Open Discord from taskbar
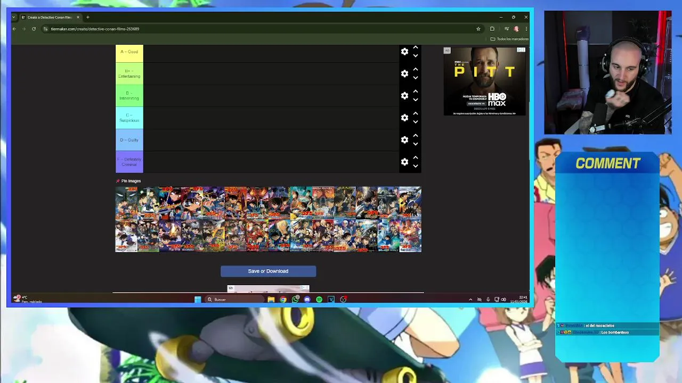 click(307, 299)
